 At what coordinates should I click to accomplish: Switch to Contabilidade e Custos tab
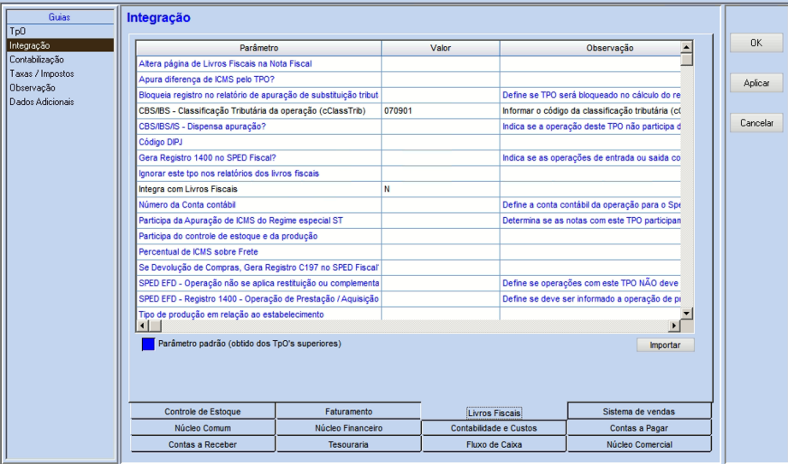point(494,428)
